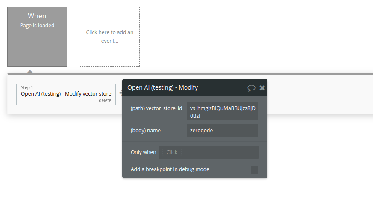Click the '(body) name' label

click(x=146, y=131)
